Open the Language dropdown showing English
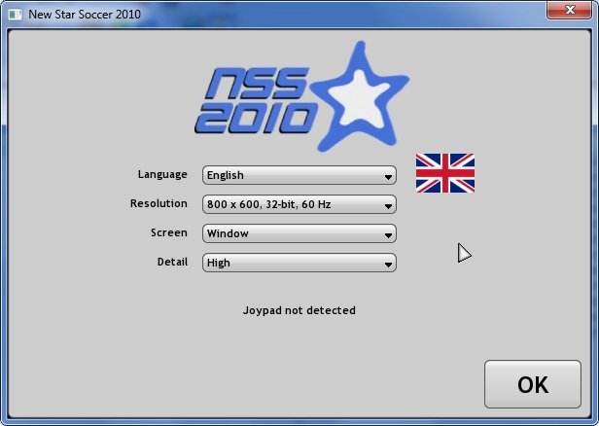This screenshot has height=426, width=599. [x=299, y=175]
